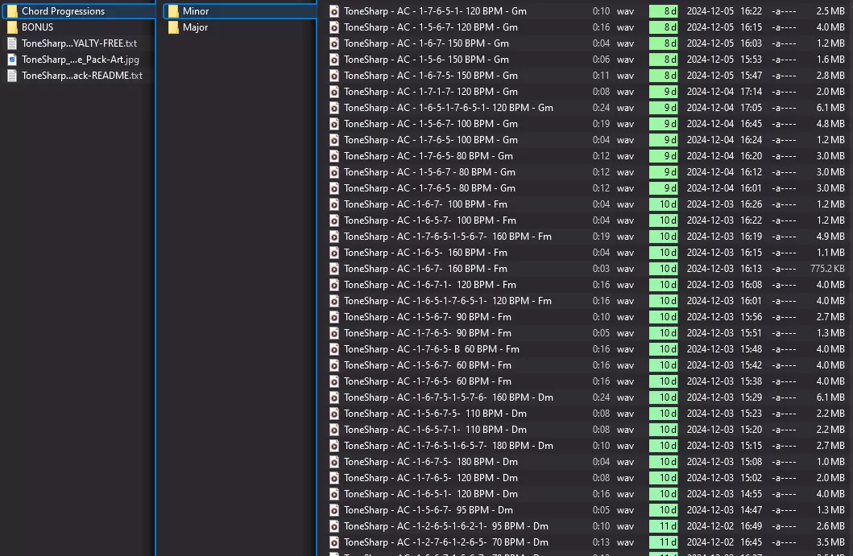Select file name 'AC -1-7-6-5-1-6-5-7- 180 BPM - Dm'

point(449,446)
